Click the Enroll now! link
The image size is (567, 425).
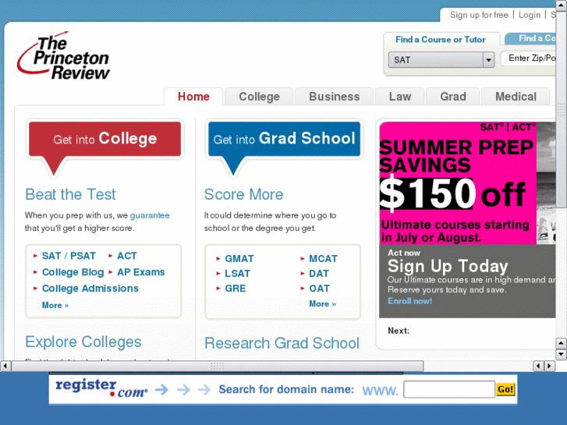click(409, 301)
